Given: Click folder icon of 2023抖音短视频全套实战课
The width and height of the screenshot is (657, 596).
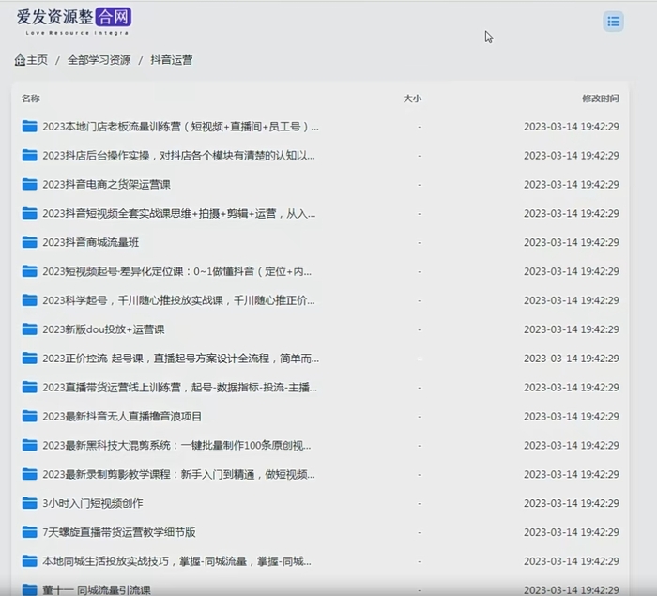Looking at the screenshot, I should pyautogui.click(x=29, y=213).
